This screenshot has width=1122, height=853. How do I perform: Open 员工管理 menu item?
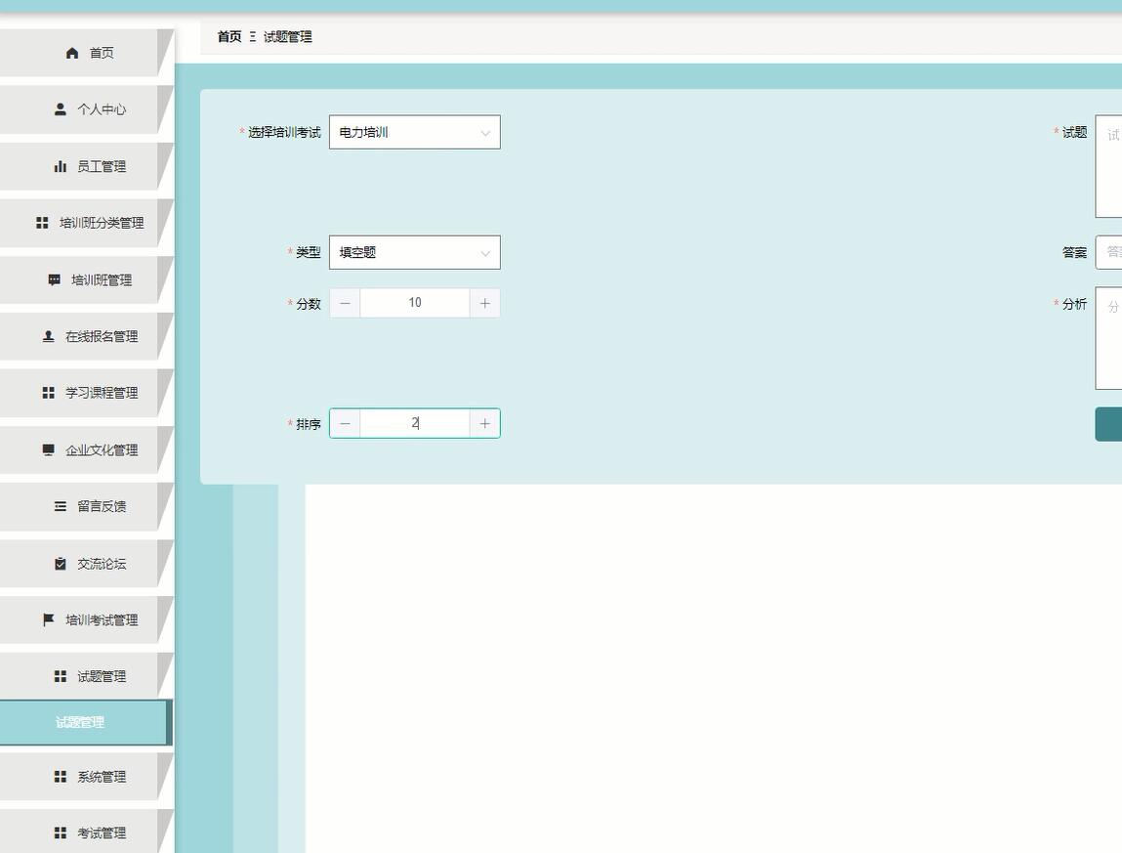tap(86, 166)
